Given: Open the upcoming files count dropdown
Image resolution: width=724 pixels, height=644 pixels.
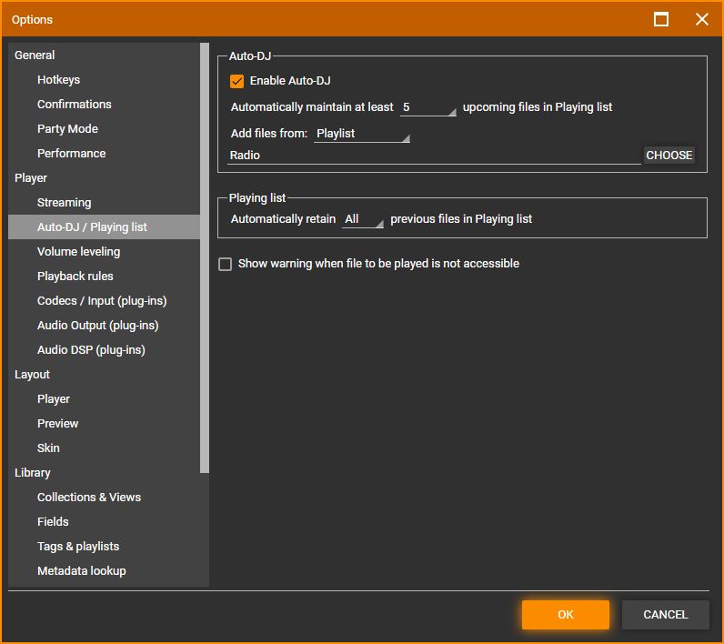Looking at the screenshot, I should [428, 107].
